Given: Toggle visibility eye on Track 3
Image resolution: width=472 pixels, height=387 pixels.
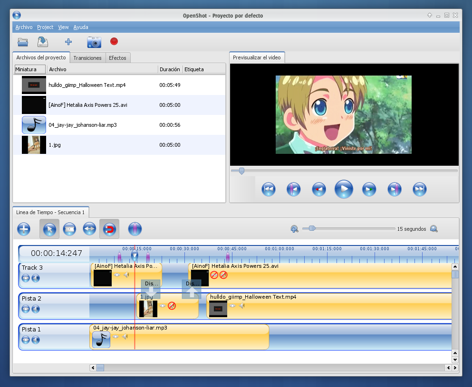Looking at the screenshot, I should [x=26, y=278].
